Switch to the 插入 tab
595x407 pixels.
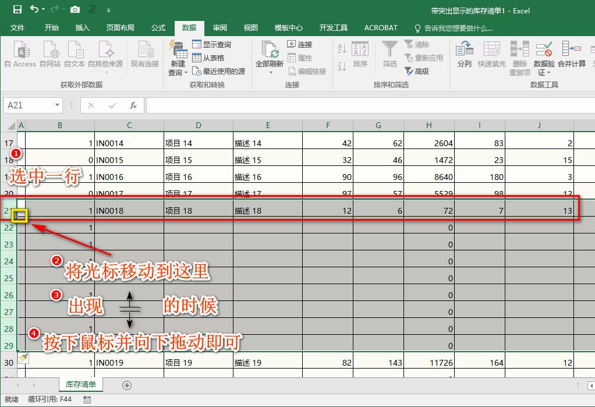coord(82,28)
